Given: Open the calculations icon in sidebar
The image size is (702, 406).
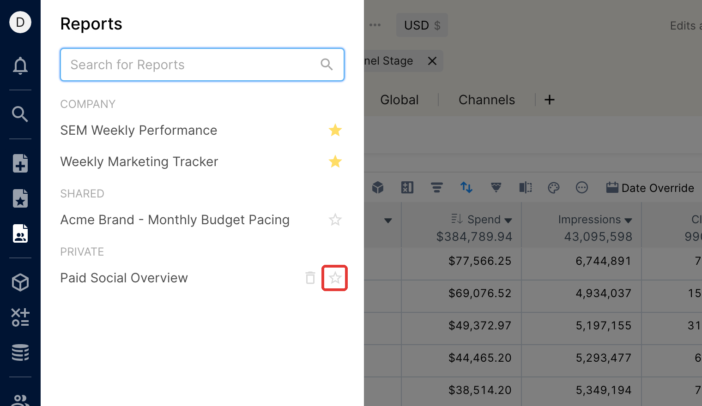Looking at the screenshot, I should pos(20,317).
